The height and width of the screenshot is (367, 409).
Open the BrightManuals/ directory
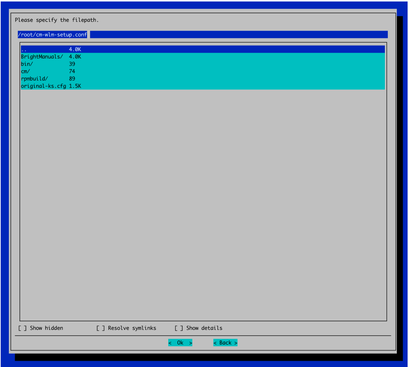(203, 57)
